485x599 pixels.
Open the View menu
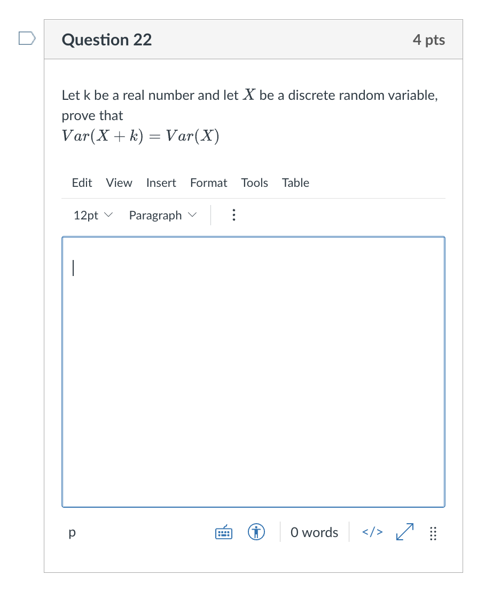119,183
